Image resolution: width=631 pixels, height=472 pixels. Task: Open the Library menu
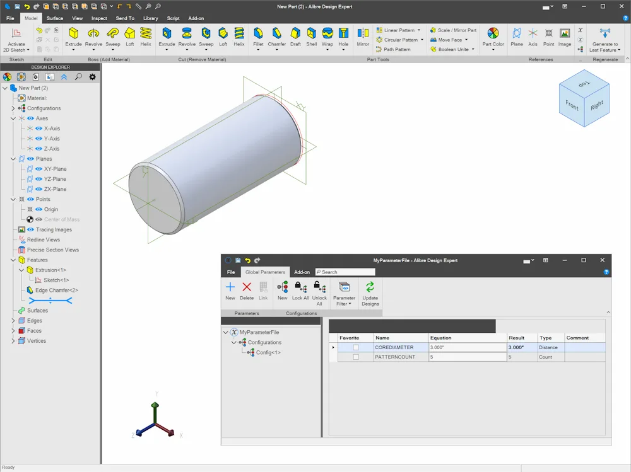coord(151,18)
